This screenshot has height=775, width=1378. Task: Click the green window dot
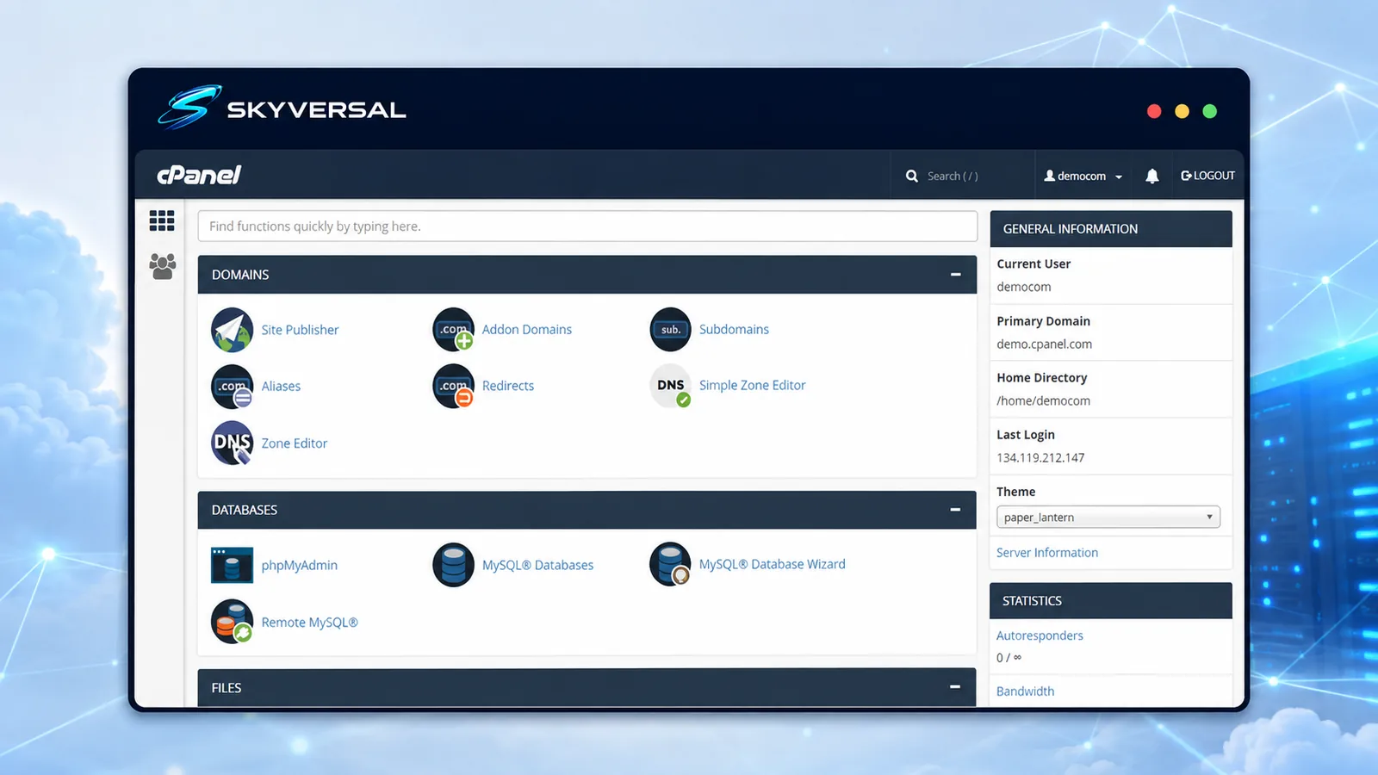click(1210, 111)
